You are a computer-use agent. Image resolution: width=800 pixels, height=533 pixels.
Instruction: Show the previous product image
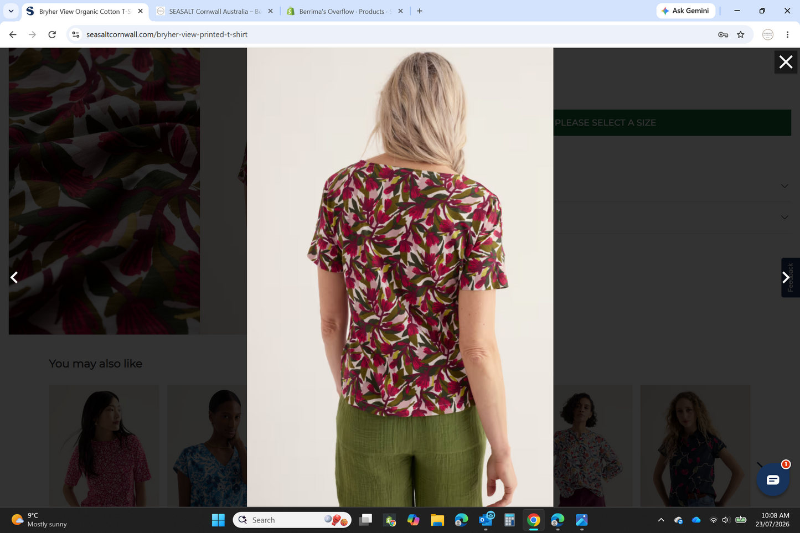click(x=14, y=277)
